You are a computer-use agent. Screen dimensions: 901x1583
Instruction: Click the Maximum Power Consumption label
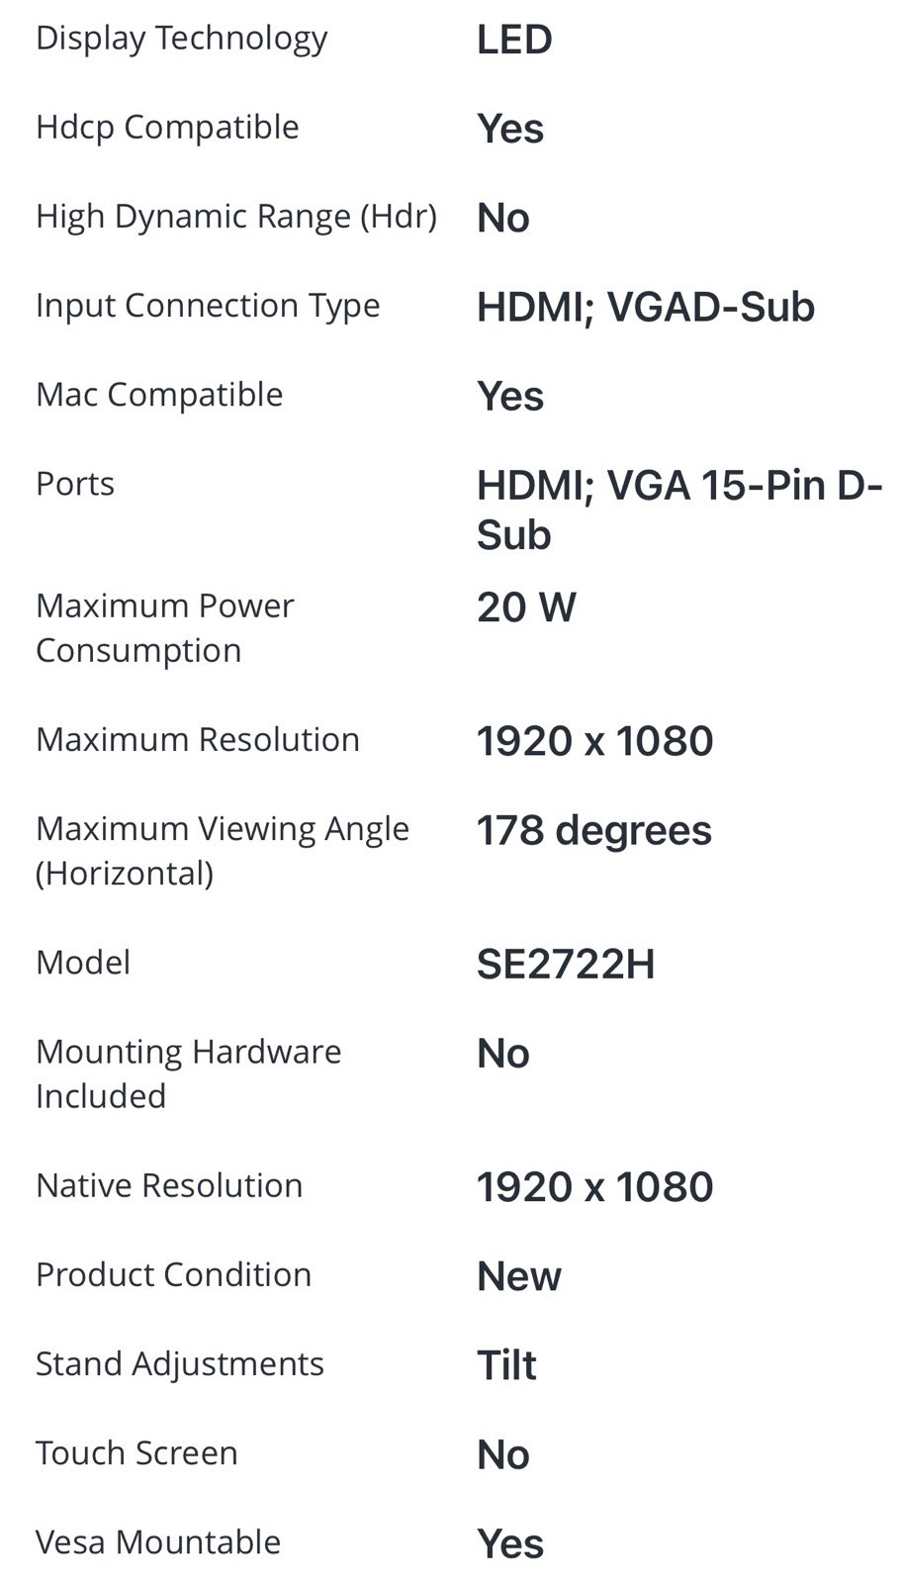164,627
